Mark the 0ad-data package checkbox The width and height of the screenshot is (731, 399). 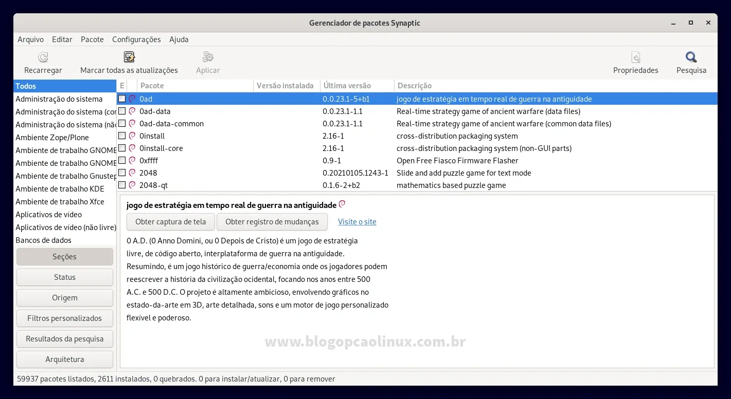coord(122,111)
